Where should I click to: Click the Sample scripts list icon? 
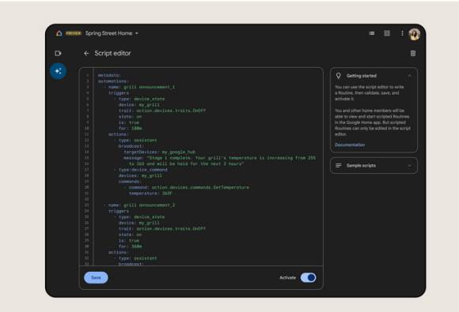339,166
